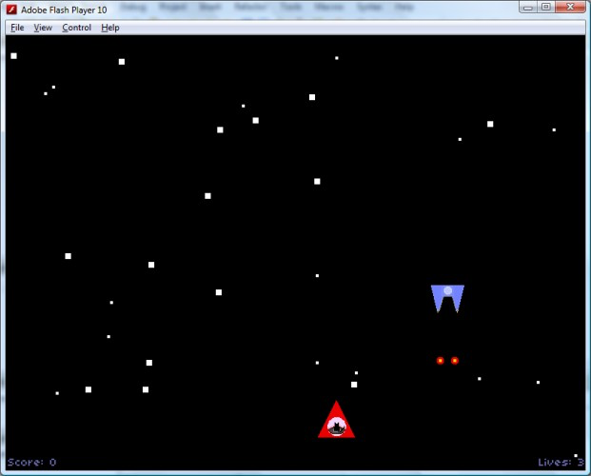The height and width of the screenshot is (476, 591).
Task: Click the red triangle player ship
Action: (x=336, y=420)
